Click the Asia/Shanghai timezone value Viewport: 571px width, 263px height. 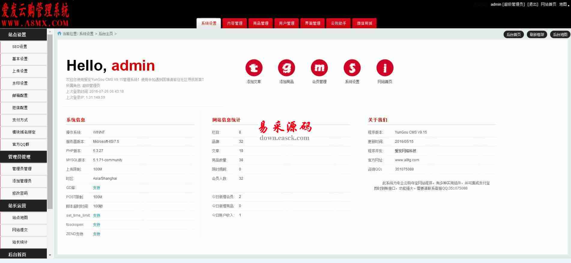(x=105, y=178)
